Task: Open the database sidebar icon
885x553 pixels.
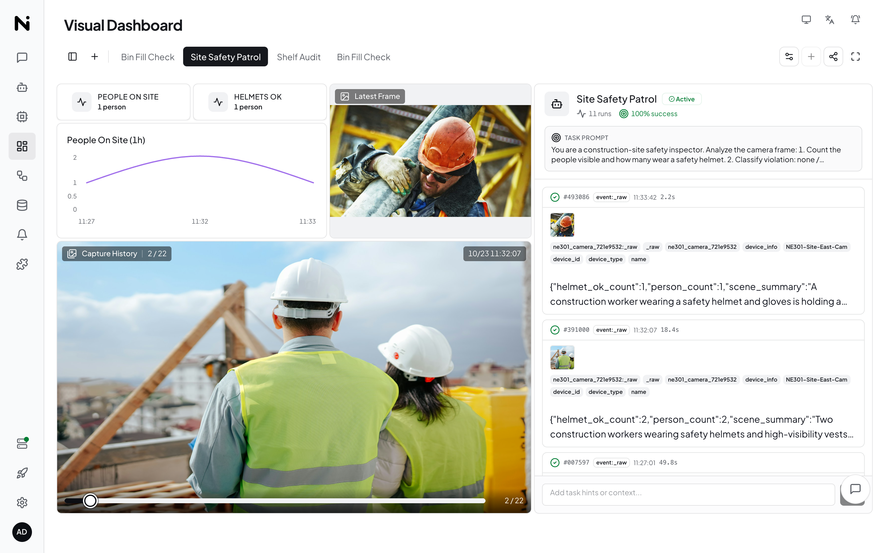Action: pyautogui.click(x=22, y=205)
